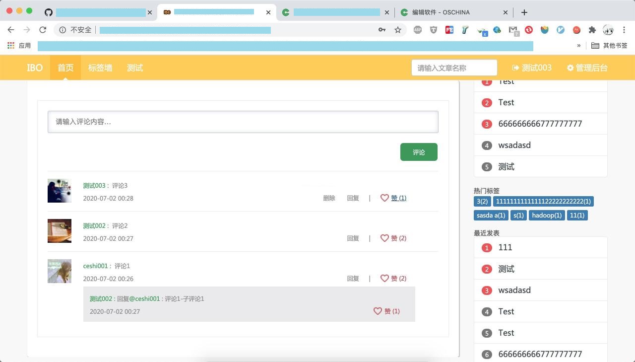Click the heart icon on 测试003's comment
Screen dimensions: 635x362
(384, 198)
